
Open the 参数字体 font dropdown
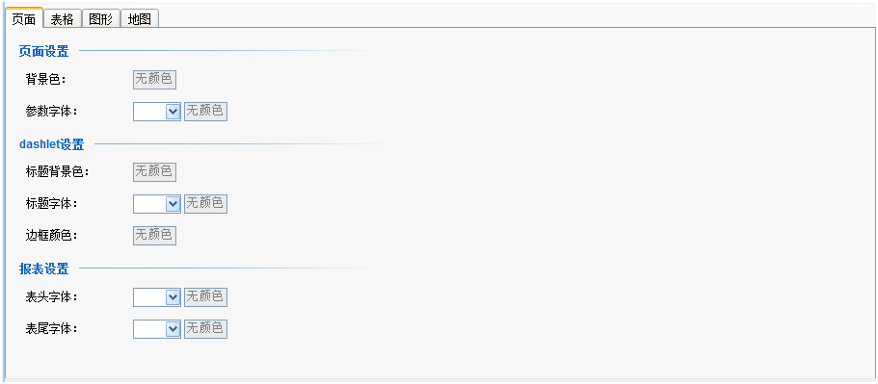pos(157,112)
